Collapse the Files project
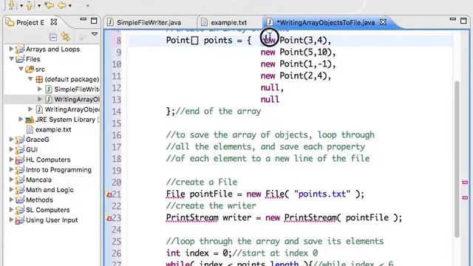The width and height of the screenshot is (473, 266). click(x=12, y=59)
